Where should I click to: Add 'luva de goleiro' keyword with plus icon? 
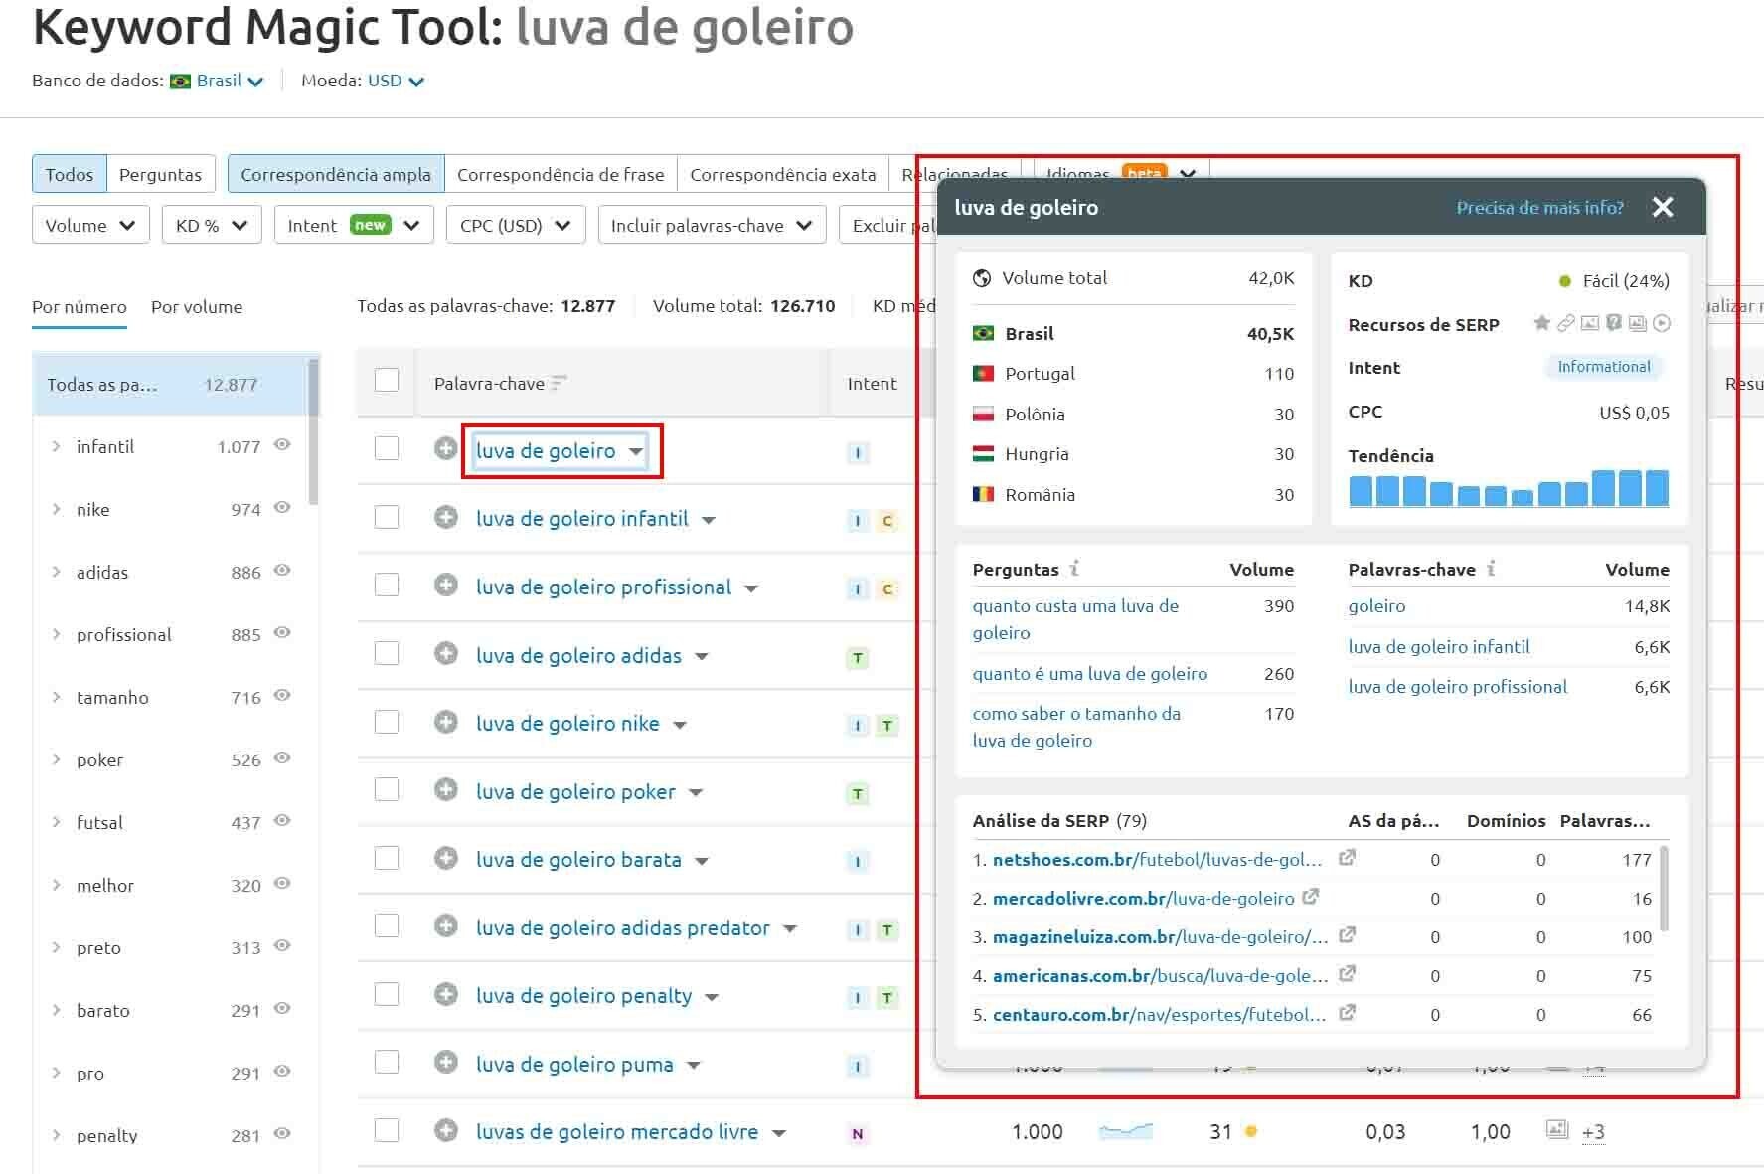coord(445,449)
